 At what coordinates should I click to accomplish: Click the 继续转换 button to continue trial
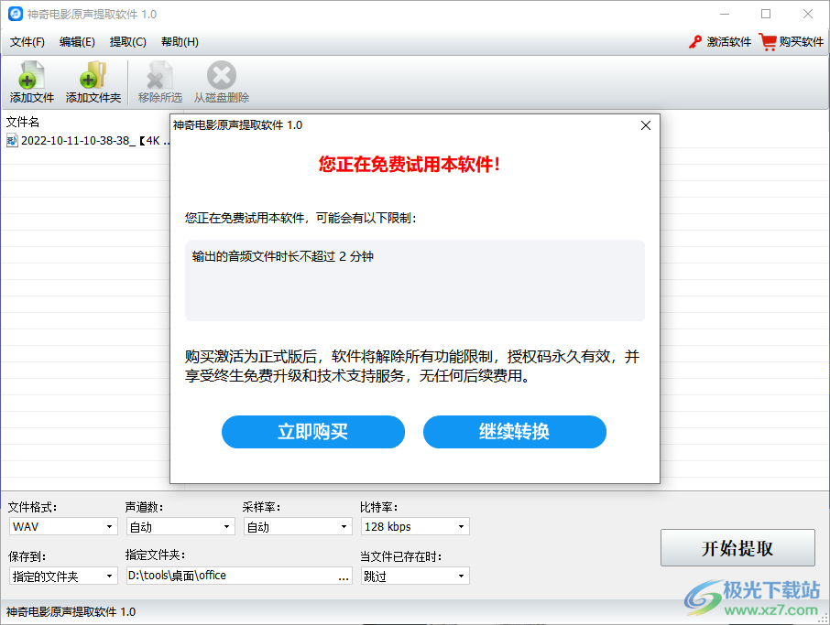point(514,431)
